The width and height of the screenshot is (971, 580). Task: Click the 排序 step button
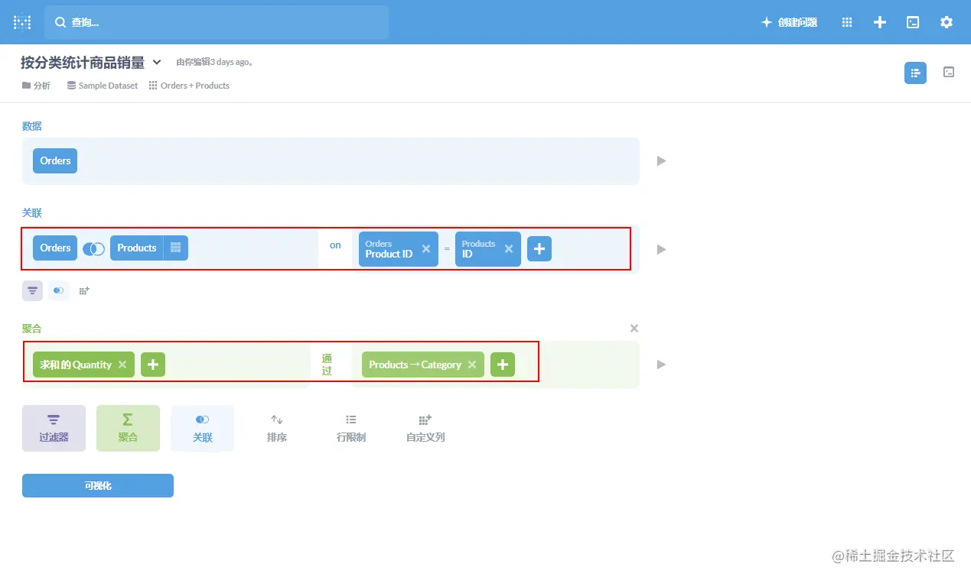click(277, 428)
